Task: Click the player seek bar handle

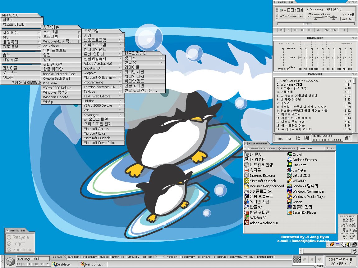Action: [x=307, y=24]
